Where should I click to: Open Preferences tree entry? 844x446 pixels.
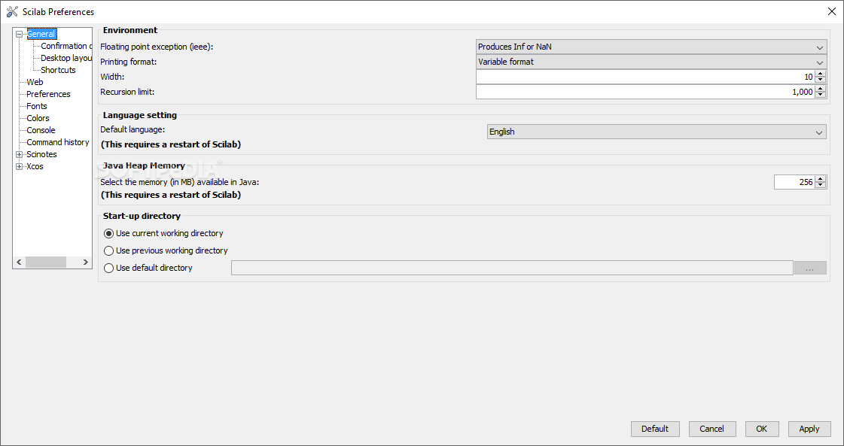coord(48,94)
